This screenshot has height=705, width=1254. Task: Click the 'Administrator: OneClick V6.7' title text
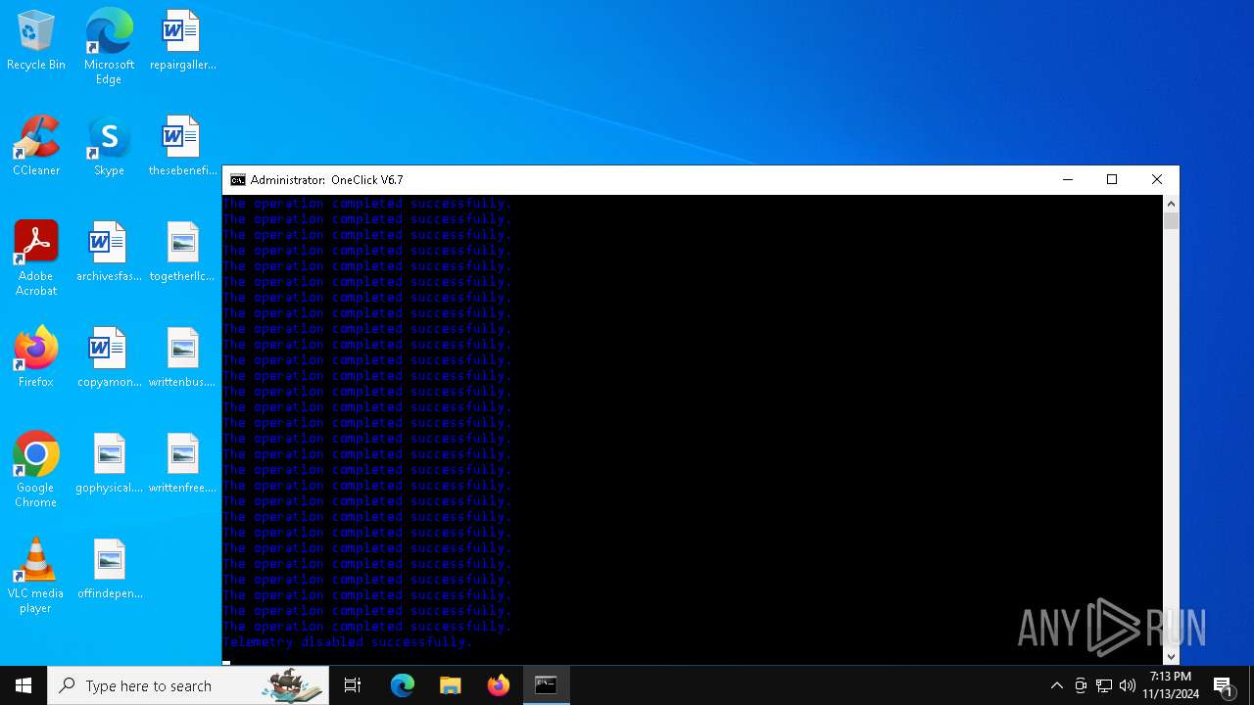point(326,180)
